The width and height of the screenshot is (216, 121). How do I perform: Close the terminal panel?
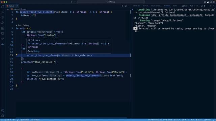click(x=213, y=6)
